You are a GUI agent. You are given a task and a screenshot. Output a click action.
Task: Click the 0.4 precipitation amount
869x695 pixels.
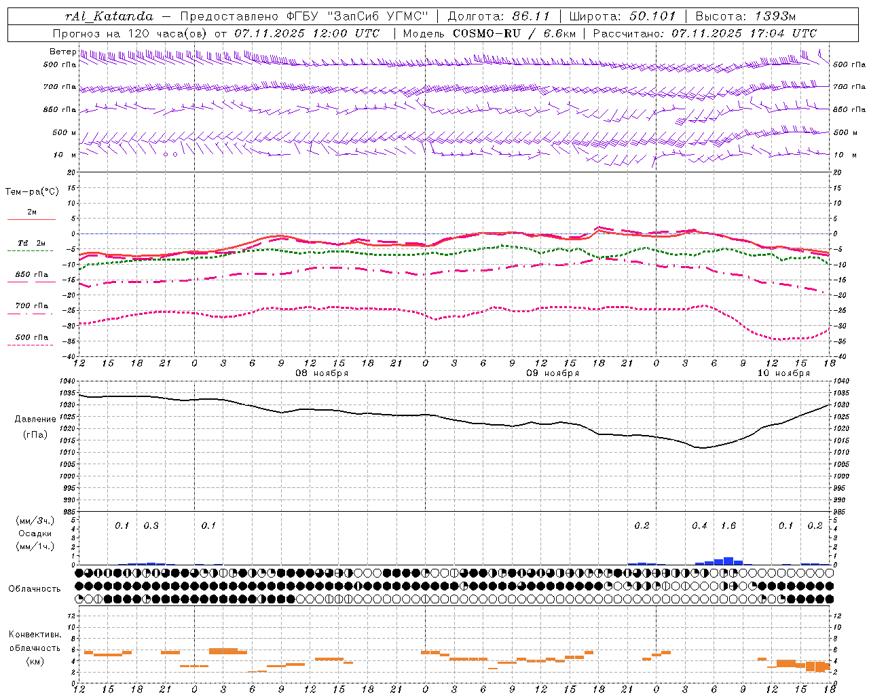coord(699,525)
